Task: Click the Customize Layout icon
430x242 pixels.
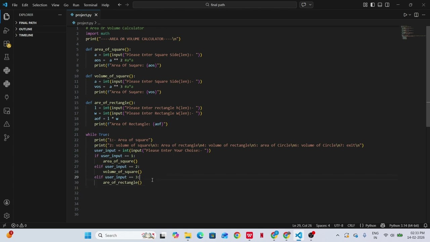Action: 365,5
